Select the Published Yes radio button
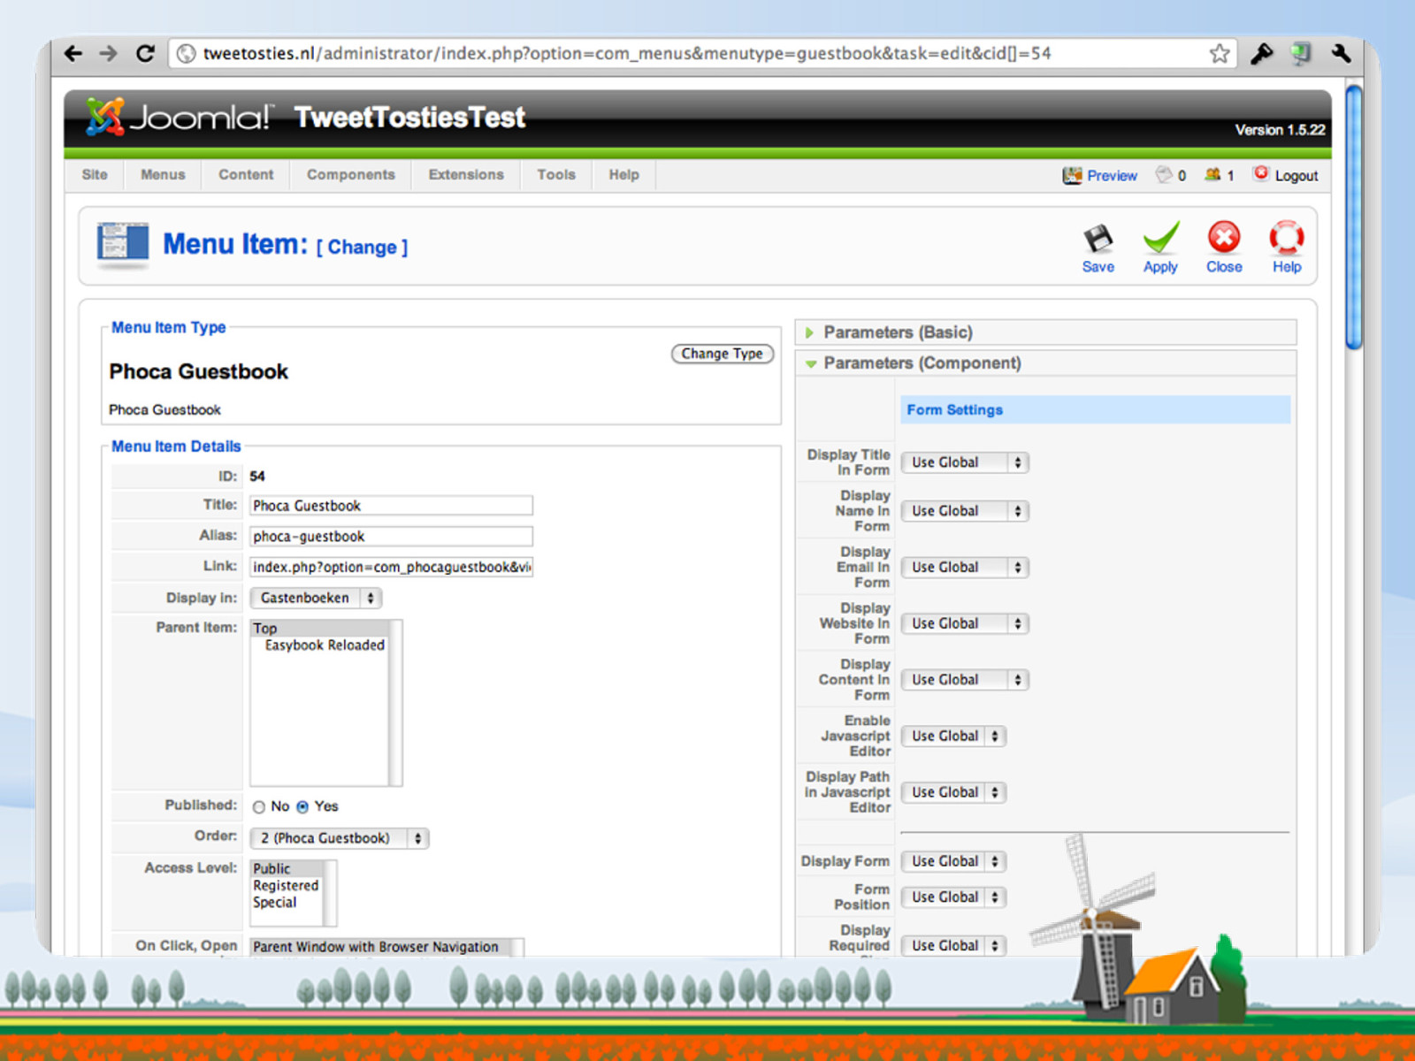The height and width of the screenshot is (1061, 1415). 302,806
